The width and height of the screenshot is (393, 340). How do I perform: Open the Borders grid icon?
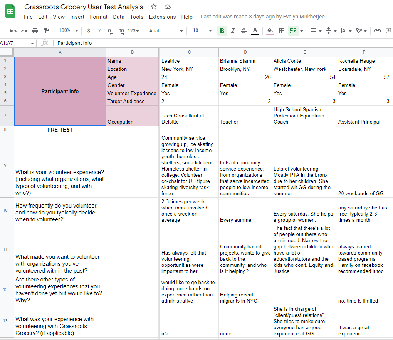point(282,31)
